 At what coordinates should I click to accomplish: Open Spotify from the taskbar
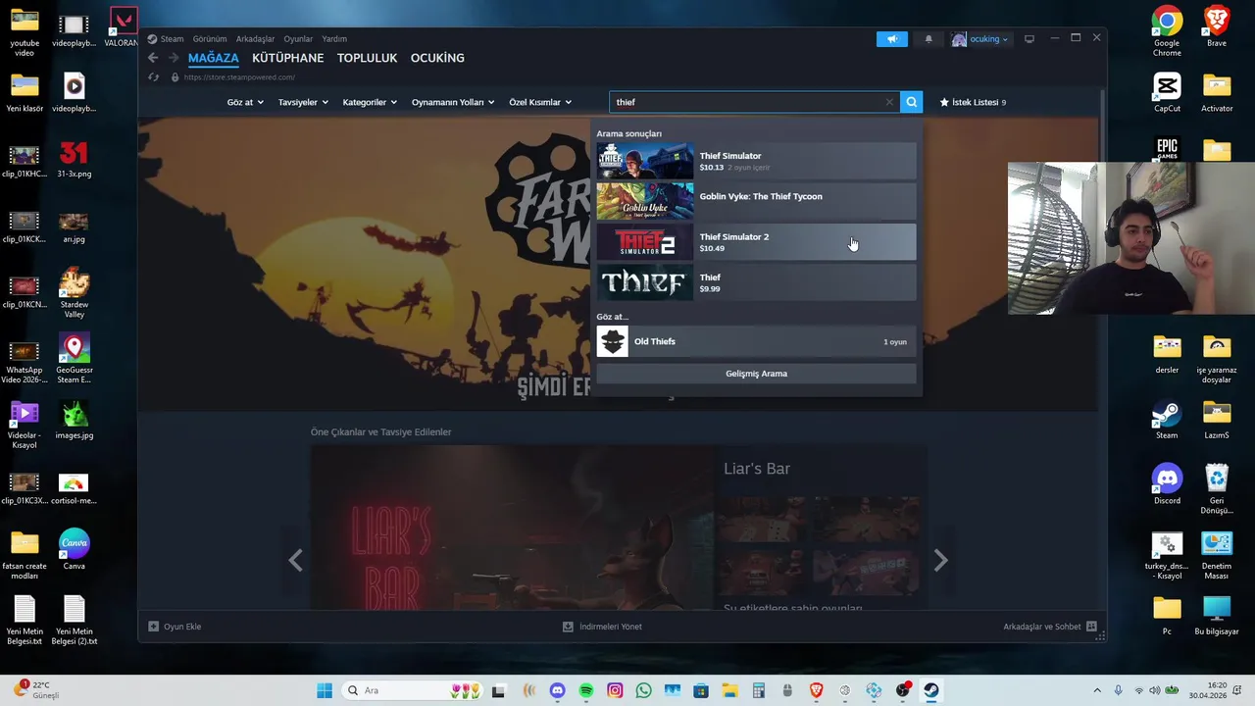pos(586,690)
